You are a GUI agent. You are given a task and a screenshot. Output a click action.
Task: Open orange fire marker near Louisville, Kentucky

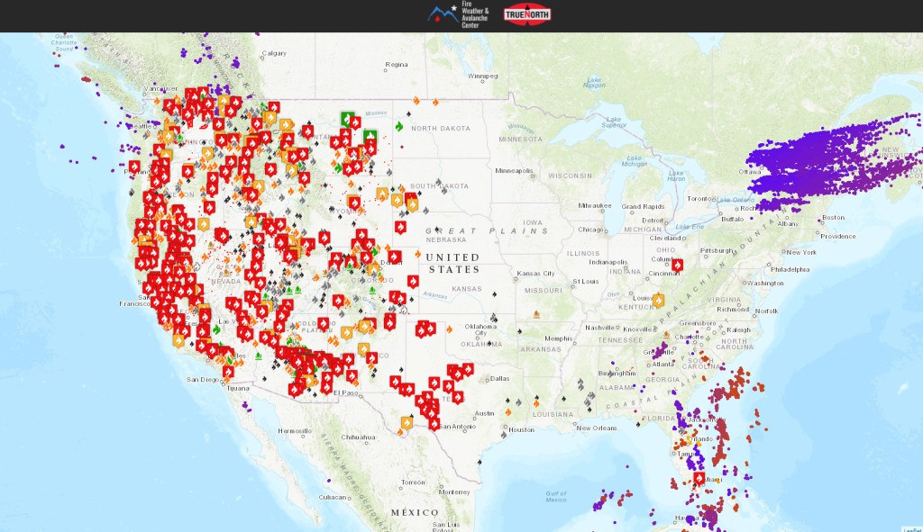pyautogui.click(x=658, y=300)
